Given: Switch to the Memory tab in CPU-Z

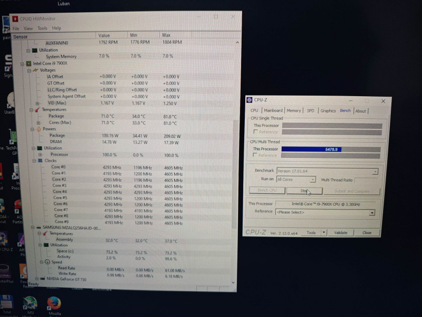Looking at the screenshot, I should click(x=294, y=110).
